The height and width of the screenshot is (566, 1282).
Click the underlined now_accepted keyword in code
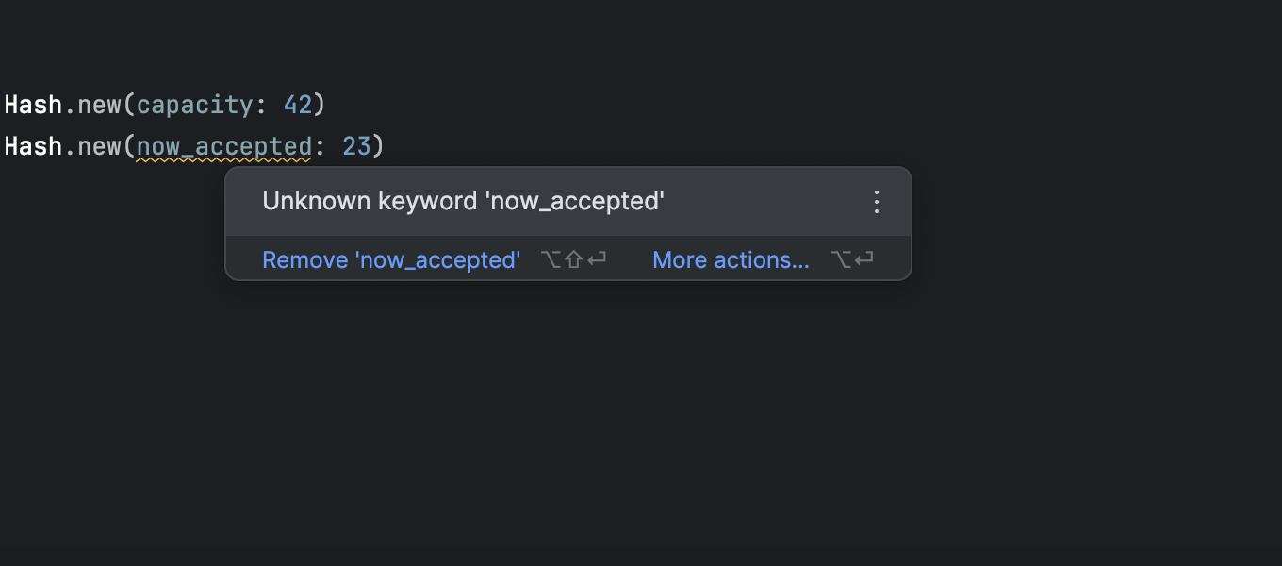click(224, 146)
